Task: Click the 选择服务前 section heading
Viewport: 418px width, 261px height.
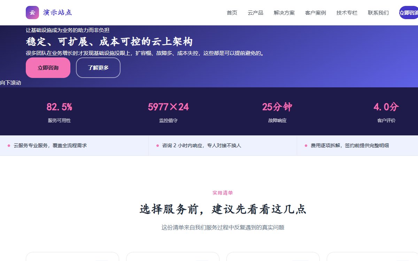Action: (223, 209)
